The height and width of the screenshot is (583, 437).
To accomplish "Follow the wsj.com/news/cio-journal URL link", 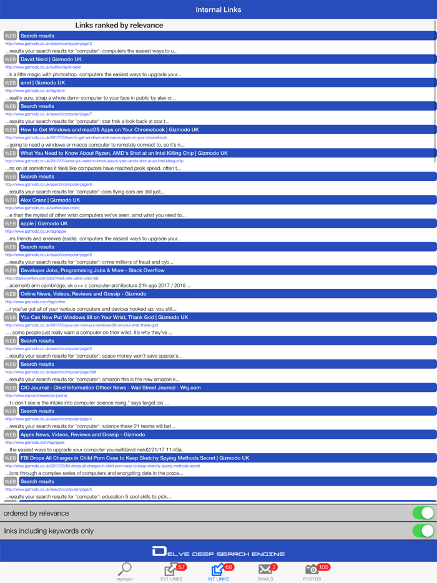I will (x=36, y=395).
